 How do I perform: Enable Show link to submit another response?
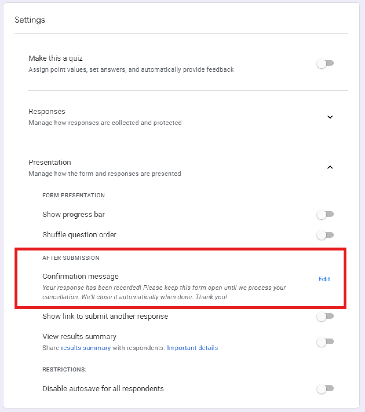(325, 317)
